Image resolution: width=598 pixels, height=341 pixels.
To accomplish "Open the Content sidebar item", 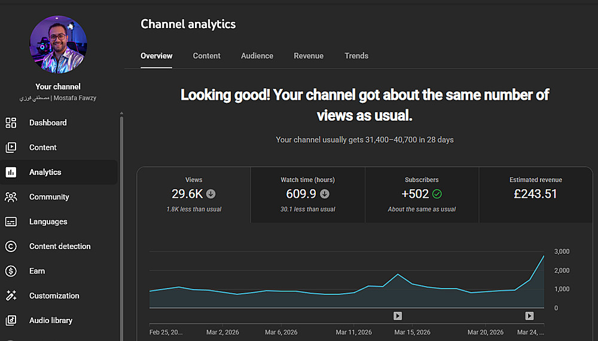I will pos(59,148).
